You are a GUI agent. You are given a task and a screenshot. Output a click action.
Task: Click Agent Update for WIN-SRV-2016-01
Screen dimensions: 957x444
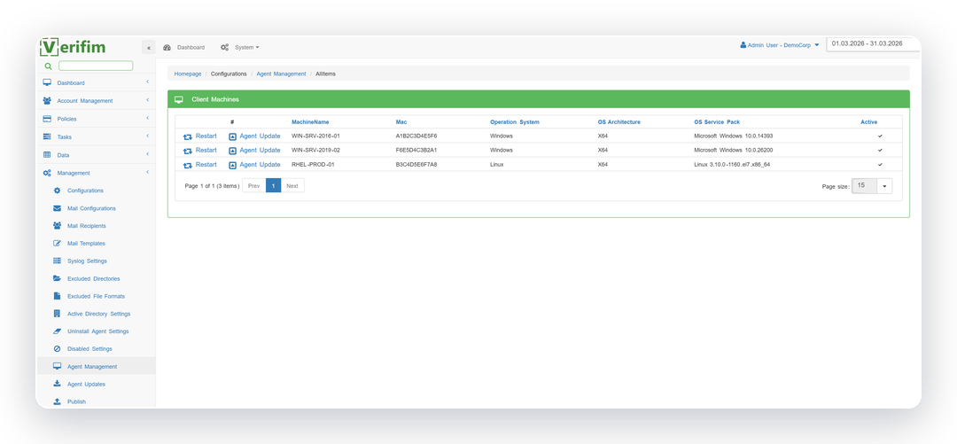(254, 136)
